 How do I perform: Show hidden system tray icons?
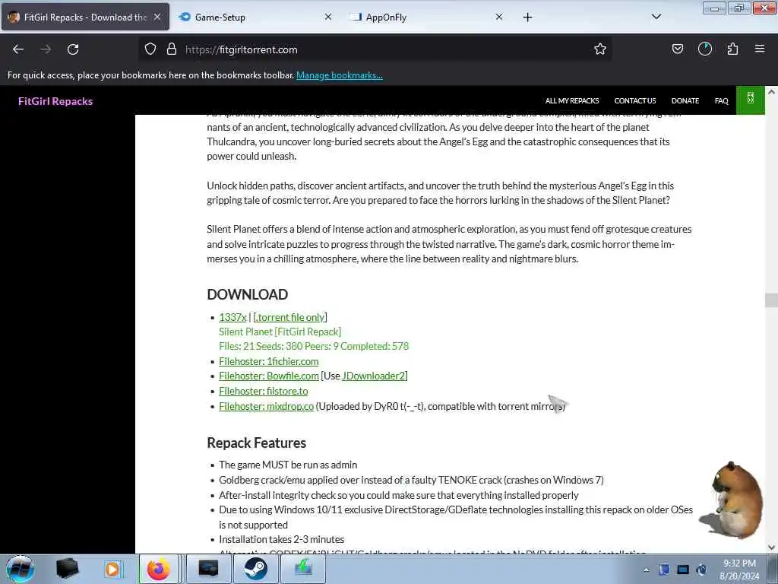(646, 570)
